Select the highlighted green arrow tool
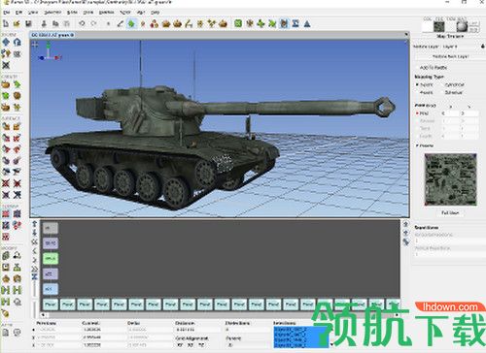 coord(131,23)
